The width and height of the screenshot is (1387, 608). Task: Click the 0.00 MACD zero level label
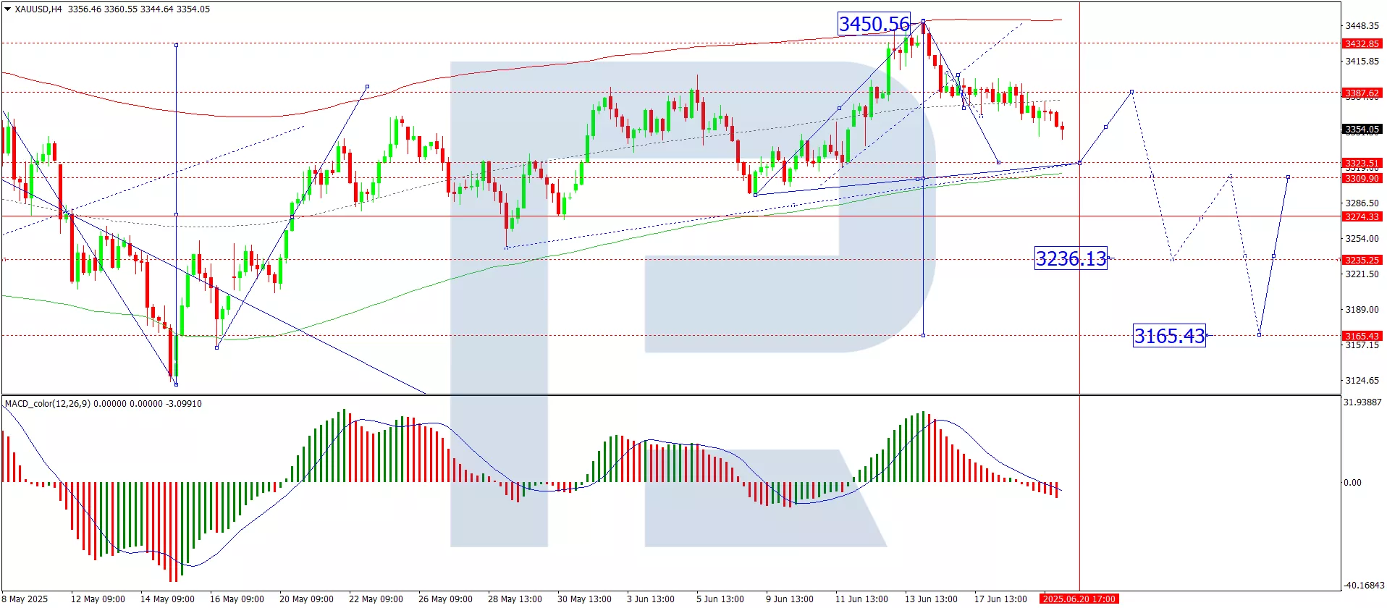pos(1352,483)
